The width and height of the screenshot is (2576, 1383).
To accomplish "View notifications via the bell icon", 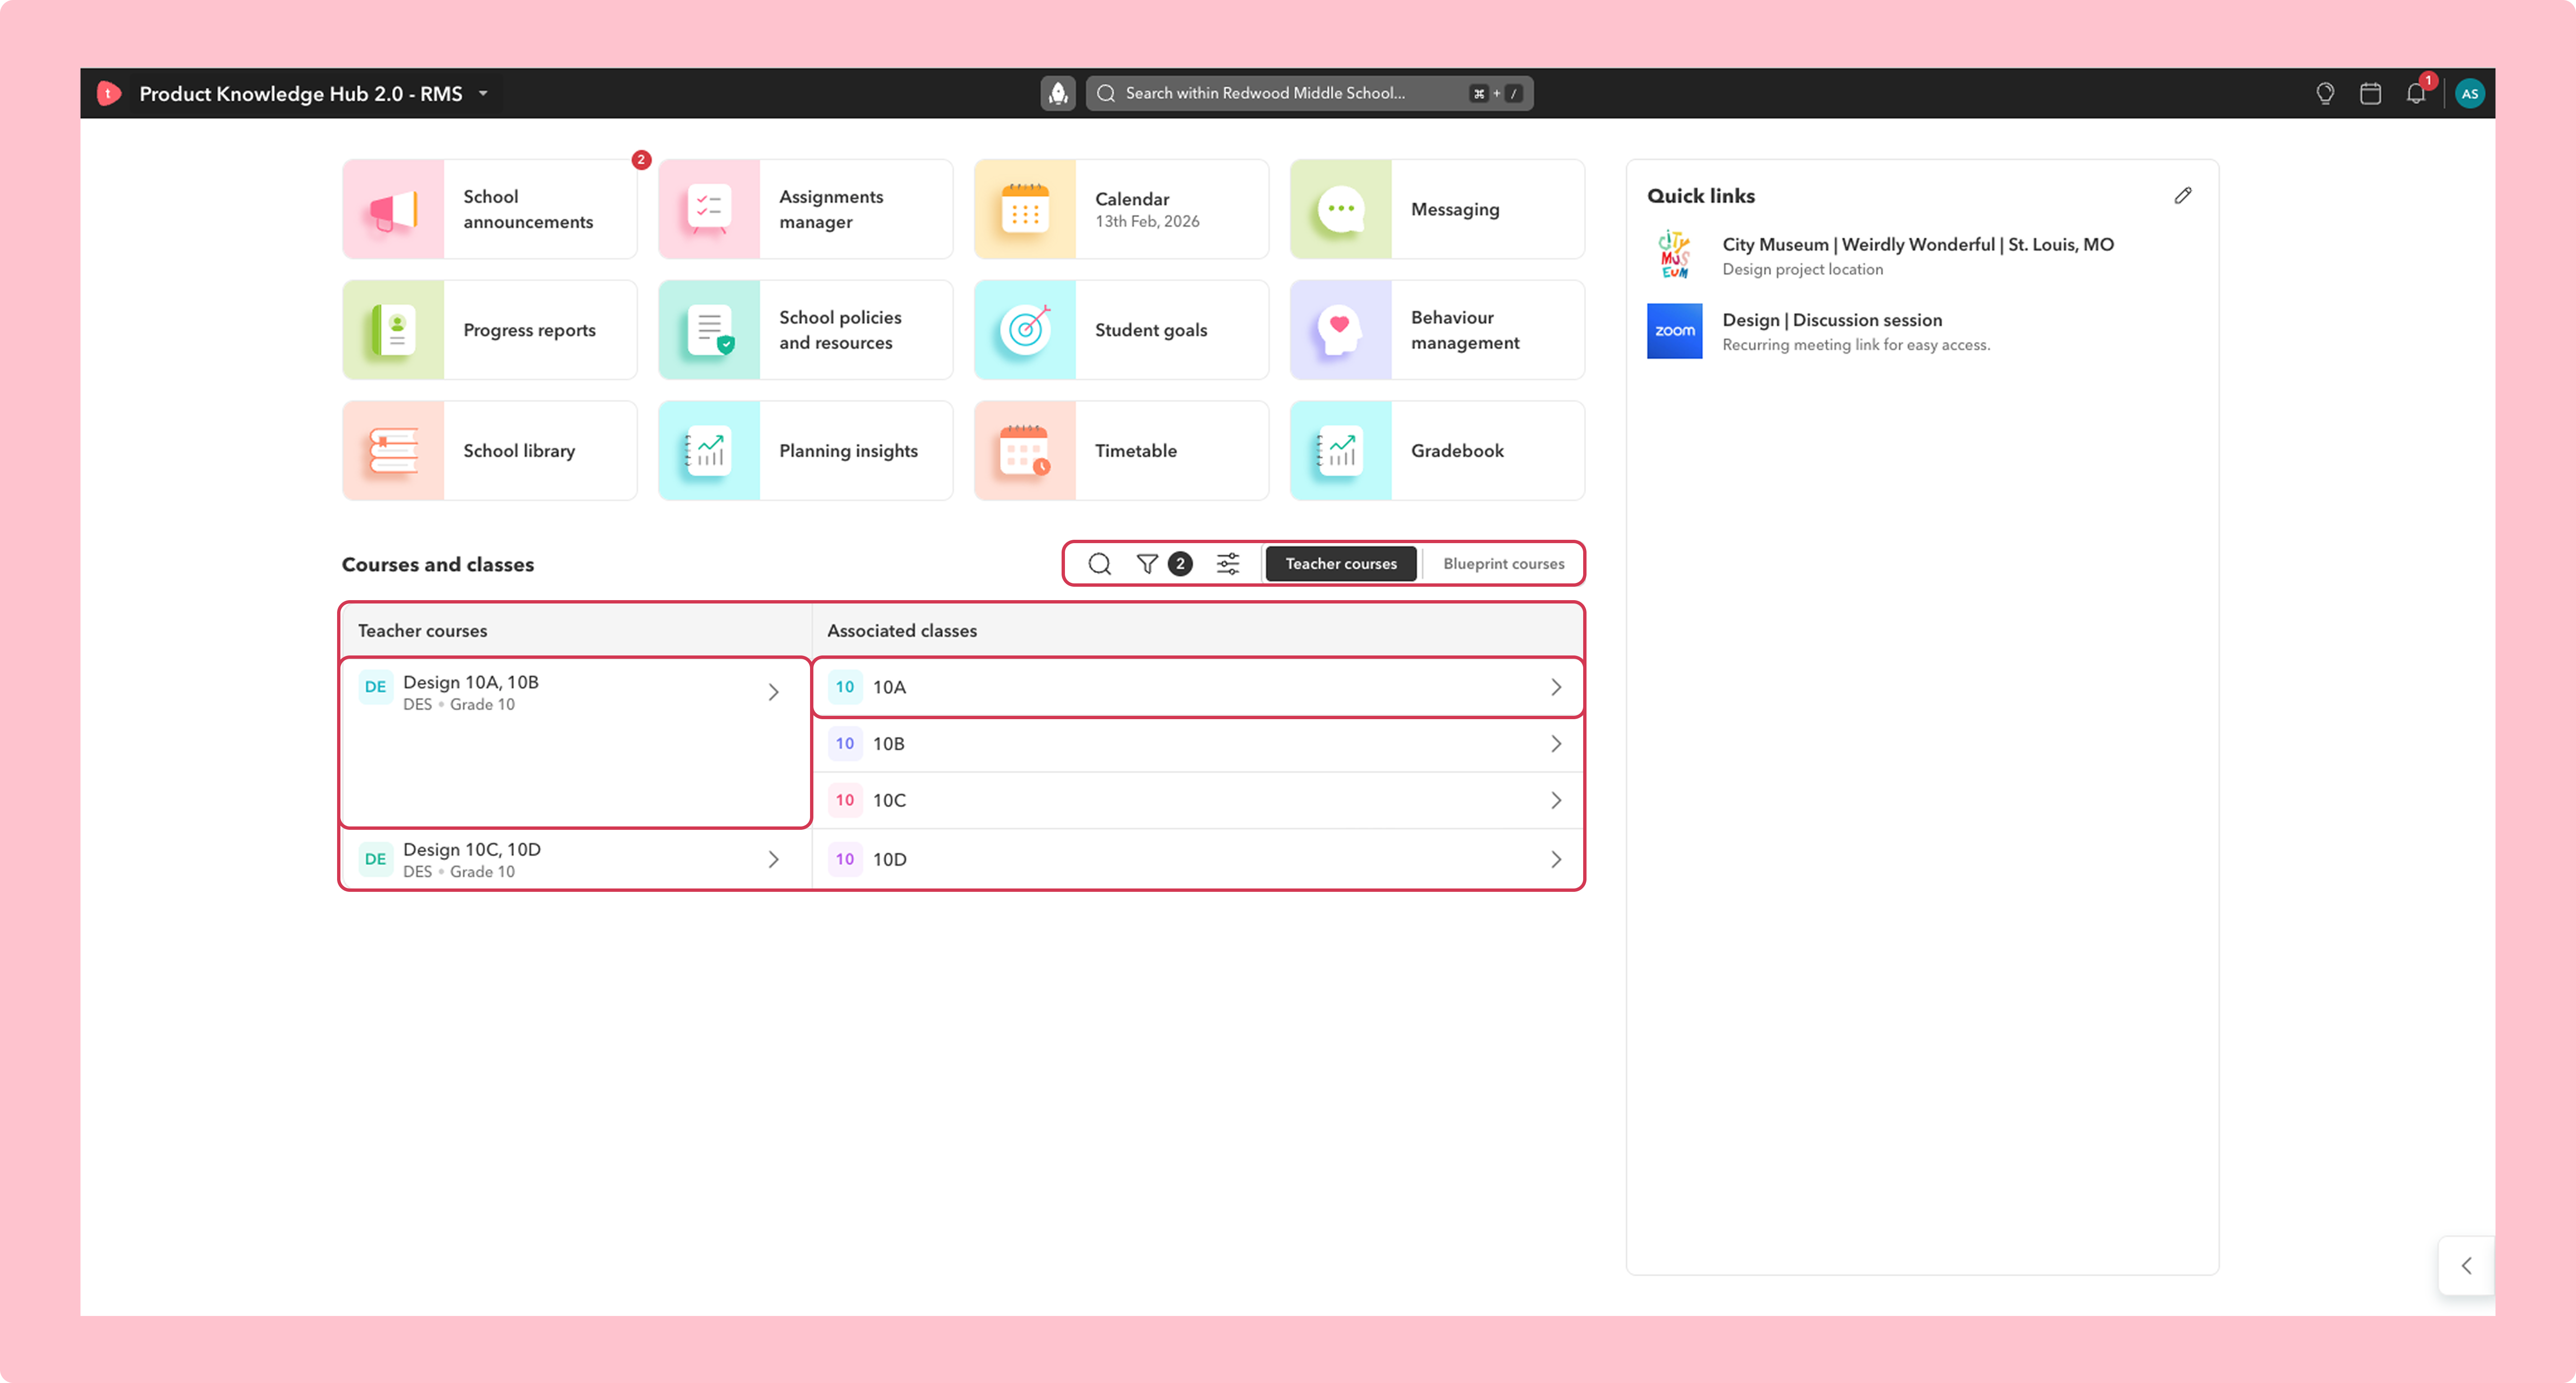I will coord(2416,93).
